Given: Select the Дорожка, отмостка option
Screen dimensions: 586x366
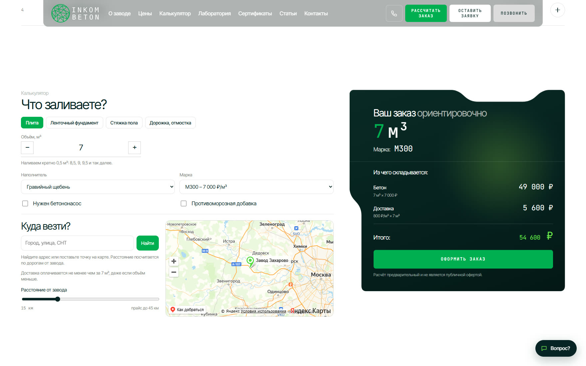Looking at the screenshot, I should click(170, 123).
